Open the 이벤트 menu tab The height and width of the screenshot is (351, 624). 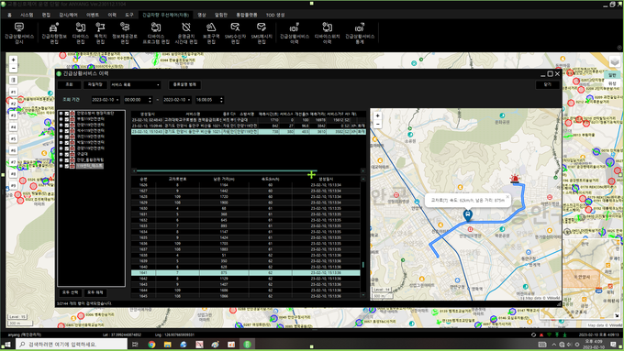pyautogui.click(x=93, y=15)
